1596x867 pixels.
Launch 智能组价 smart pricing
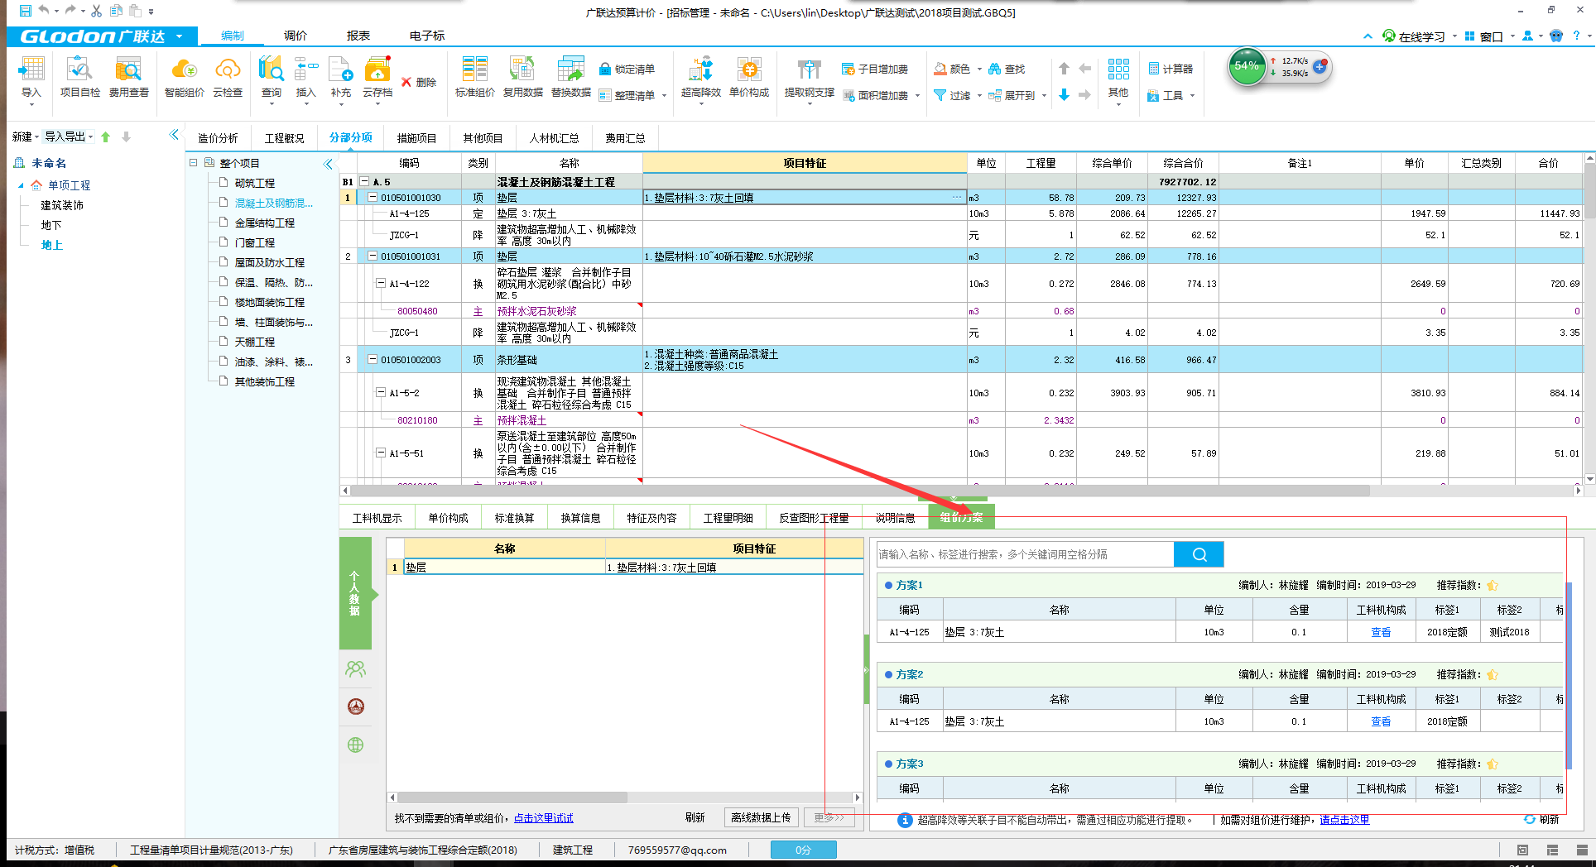(184, 77)
